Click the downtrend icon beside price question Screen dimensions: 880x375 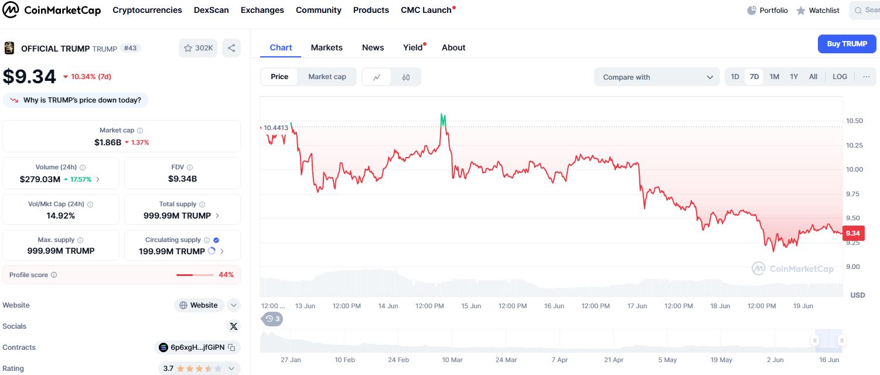tap(13, 100)
